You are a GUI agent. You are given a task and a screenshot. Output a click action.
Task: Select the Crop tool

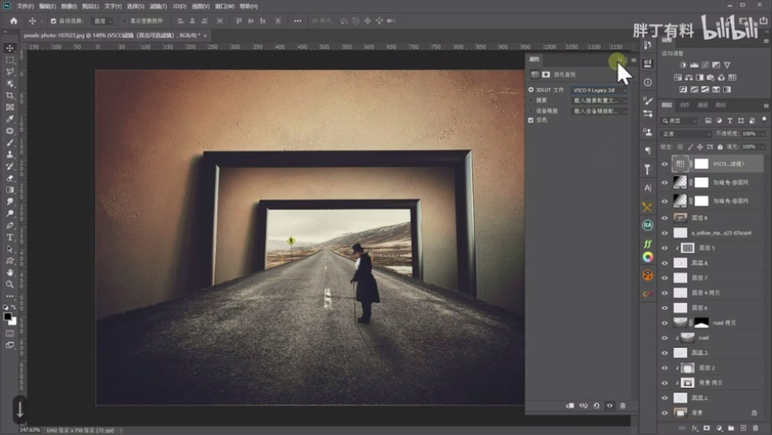[x=11, y=95]
